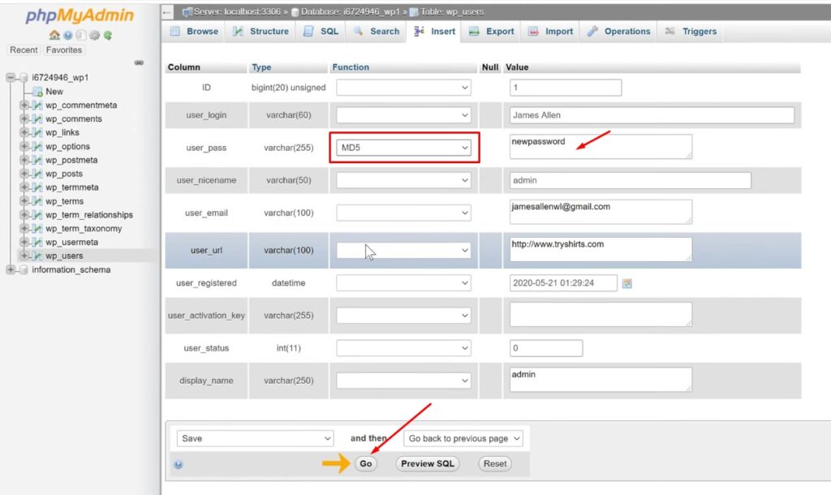The height and width of the screenshot is (495, 831).
Task: Open phpMyAdmin settings via the gear icon
Action: pos(94,35)
